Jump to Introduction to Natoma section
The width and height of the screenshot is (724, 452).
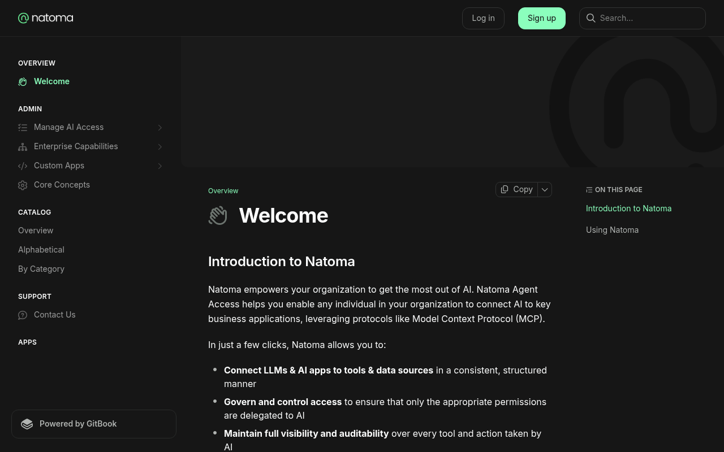(x=628, y=208)
